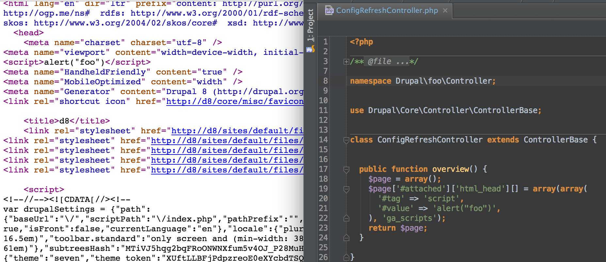
Task: Open the favicon link in page source
Action: pyautogui.click(x=235, y=101)
